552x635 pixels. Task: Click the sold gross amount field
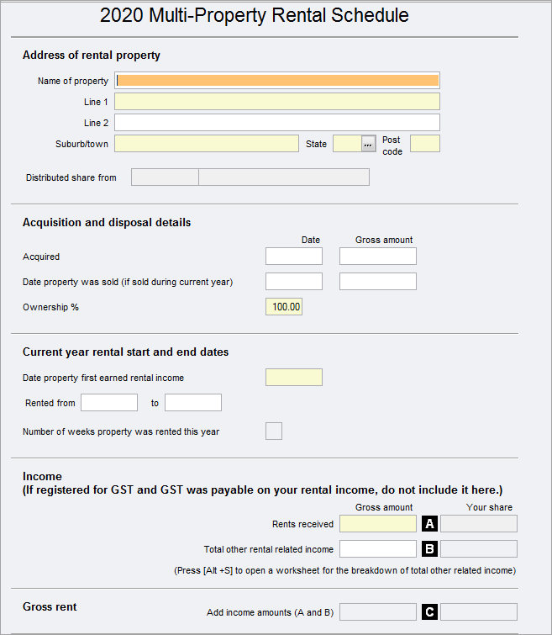pyautogui.click(x=378, y=282)
